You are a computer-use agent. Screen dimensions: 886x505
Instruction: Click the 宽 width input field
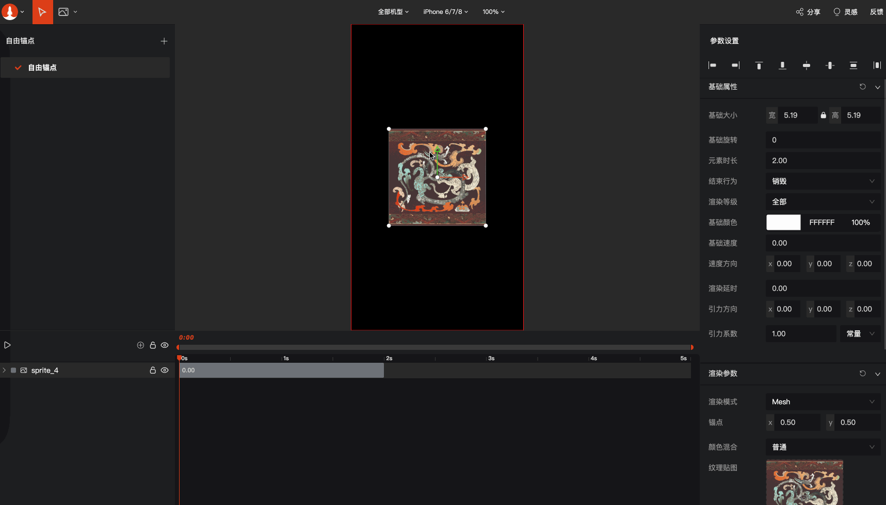pyautogui.click(x=797, y=115)
